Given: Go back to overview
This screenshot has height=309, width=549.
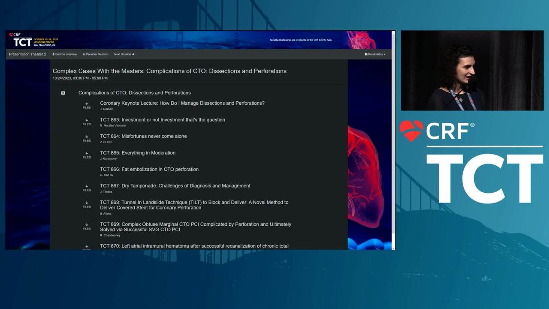Looking at the screenshot, I should coord(64,55).
